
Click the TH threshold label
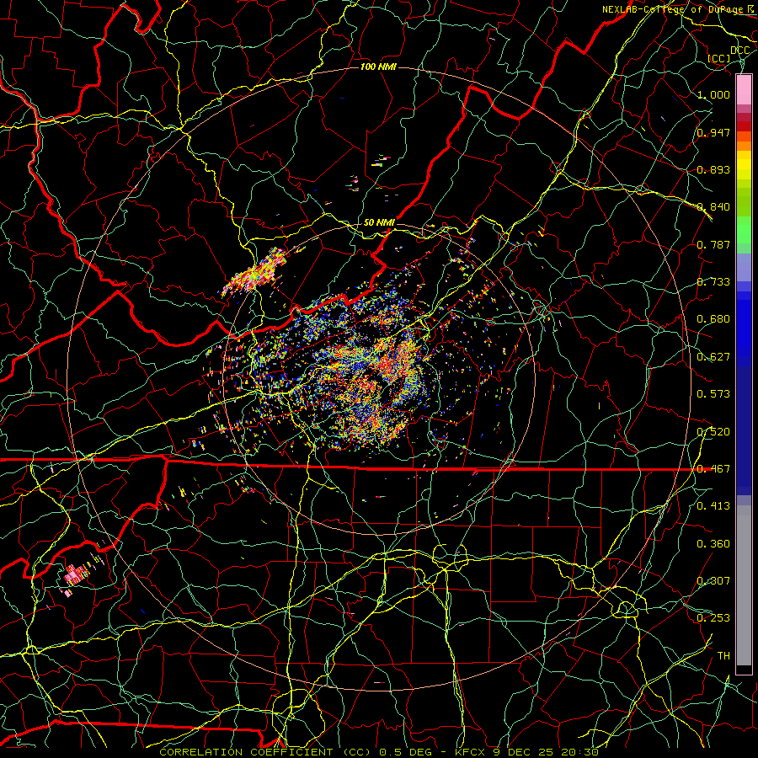click(x=723, y=656)
